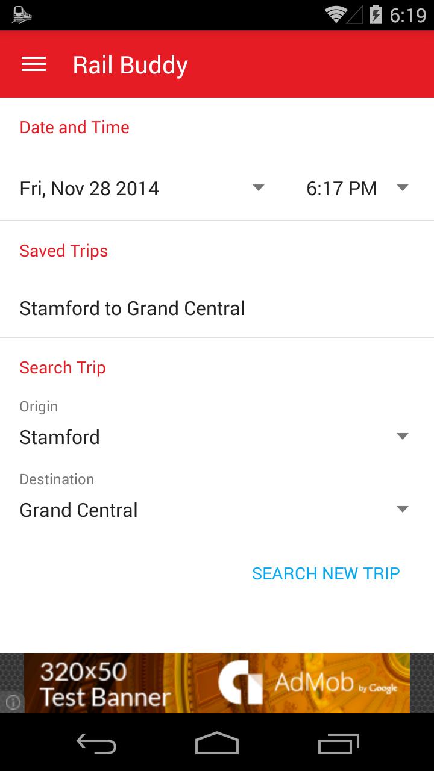This screenshot has width=434, height=771.
Task: Open the recent apps overview button
Action: click(338, 744)
